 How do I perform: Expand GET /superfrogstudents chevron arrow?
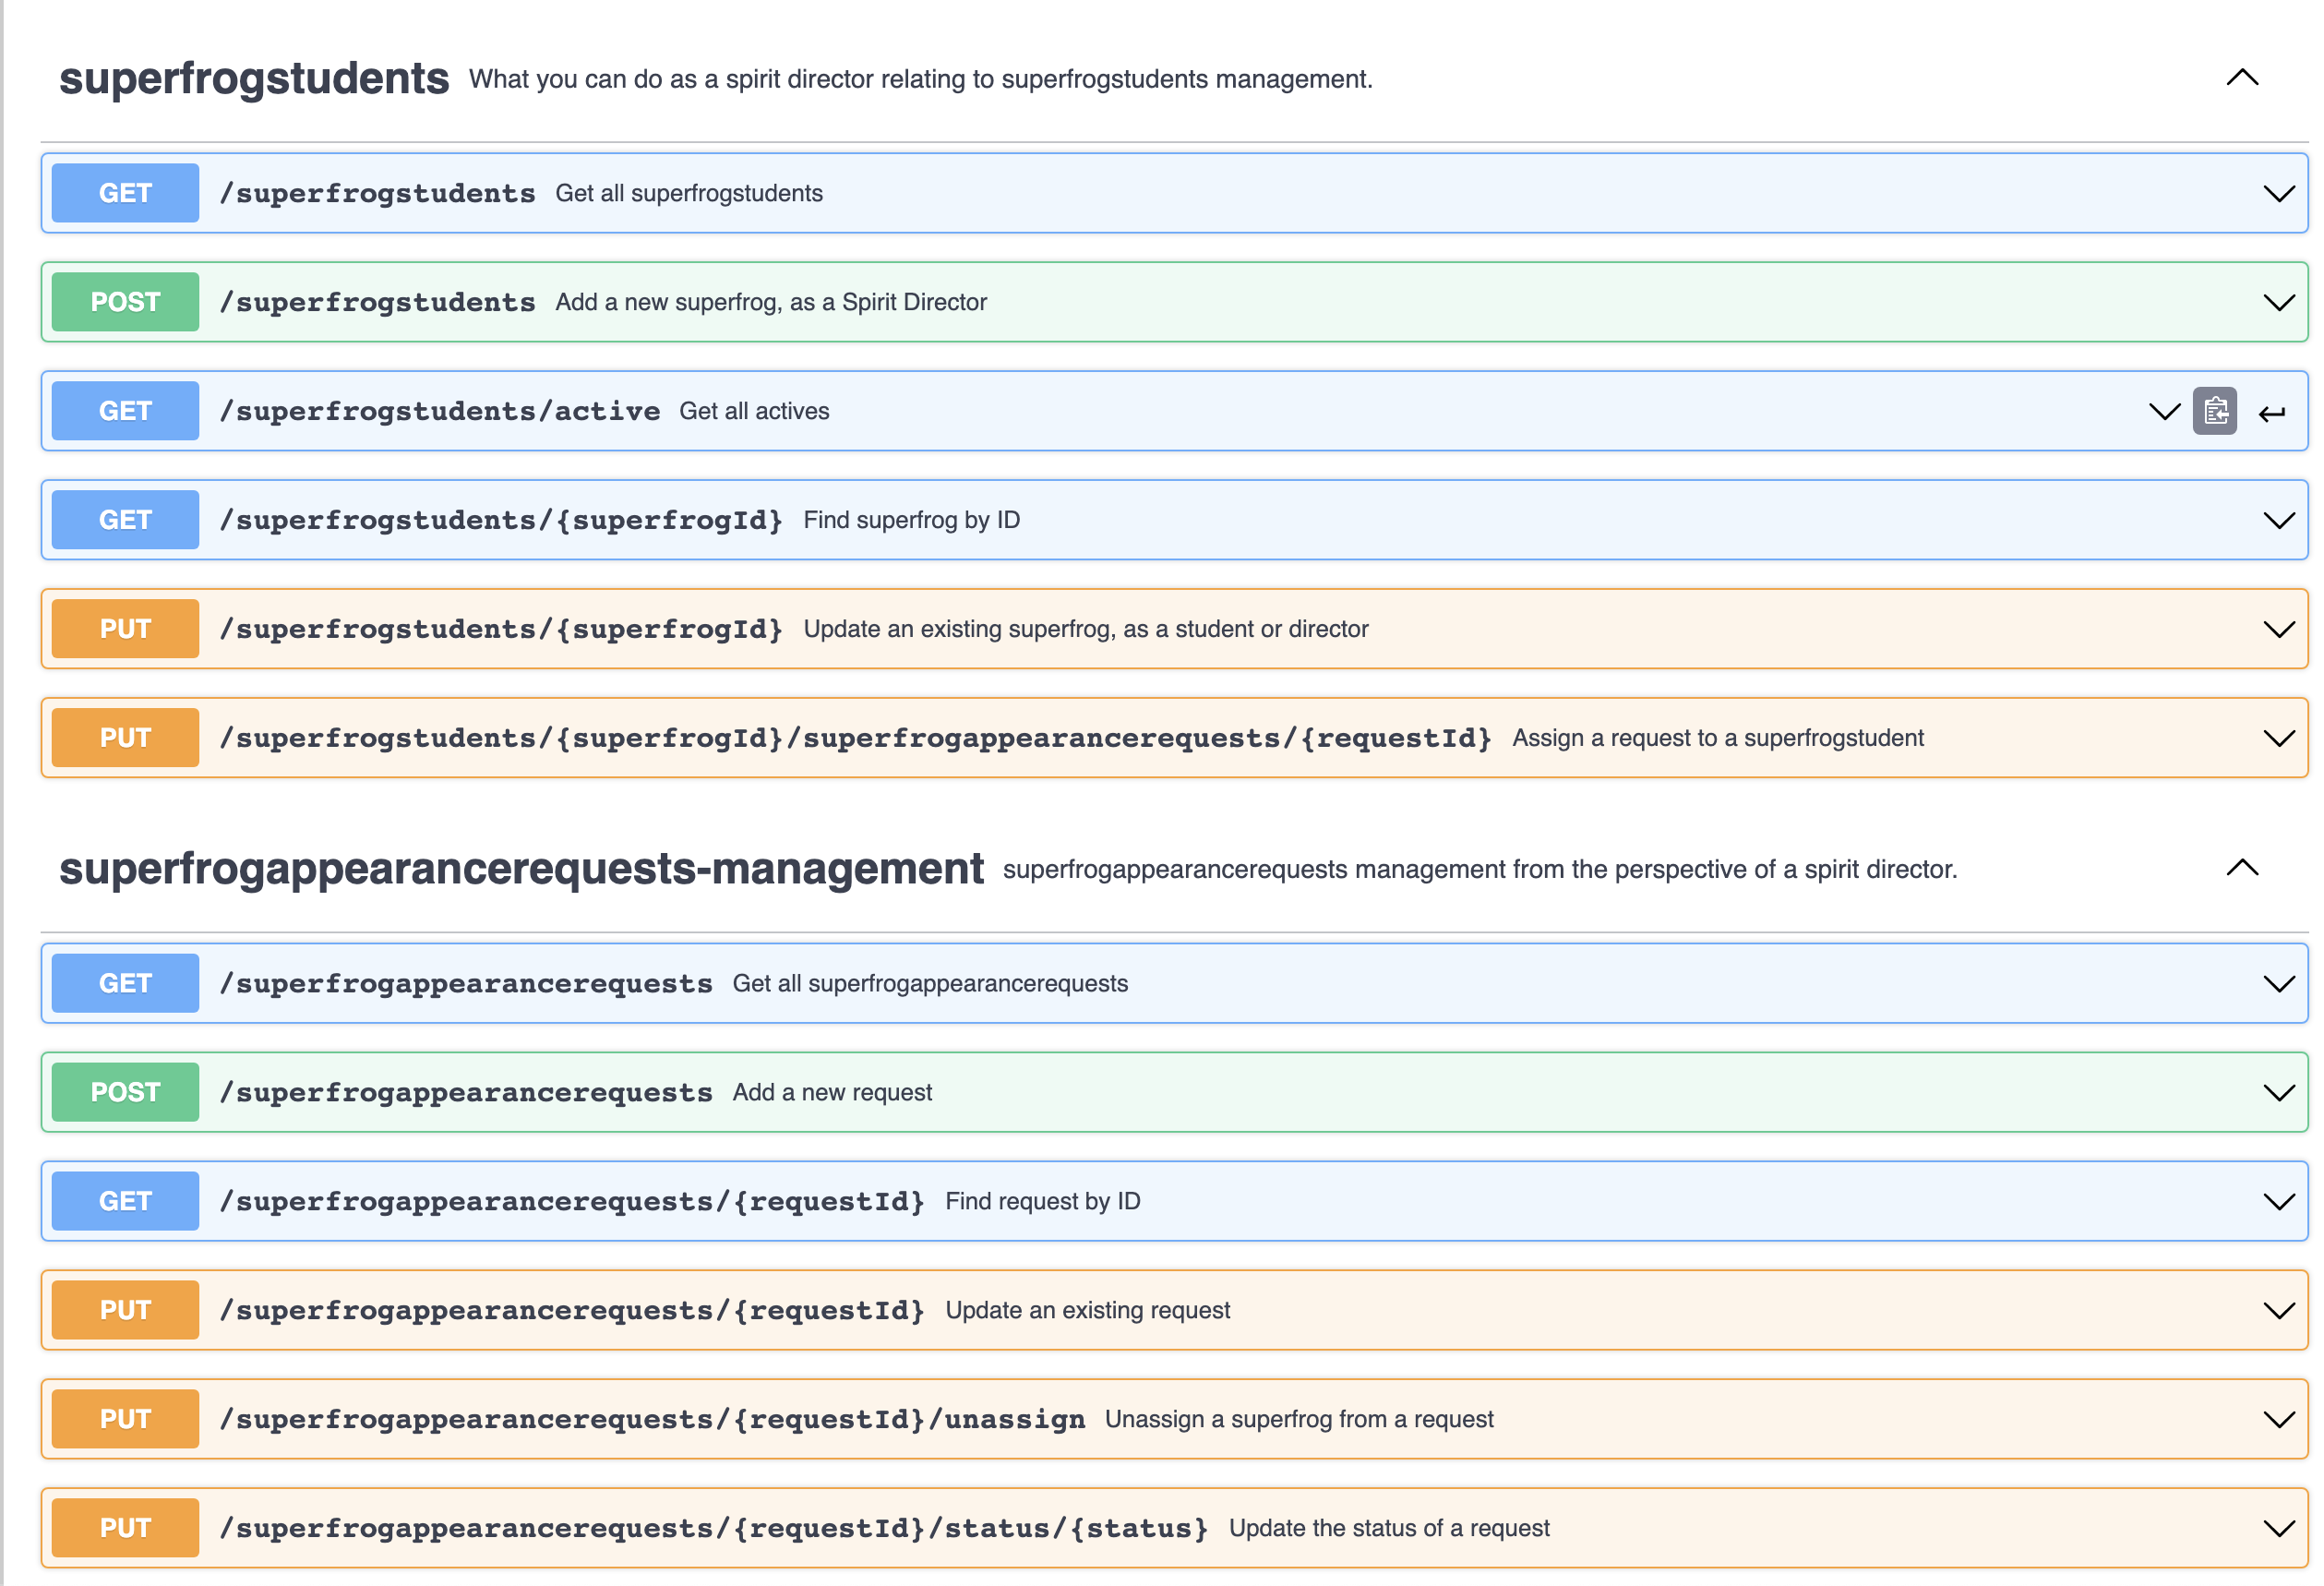click(2278, 194)
